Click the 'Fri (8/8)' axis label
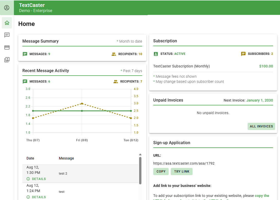280x200 pixels. click(x=82, y=140)
